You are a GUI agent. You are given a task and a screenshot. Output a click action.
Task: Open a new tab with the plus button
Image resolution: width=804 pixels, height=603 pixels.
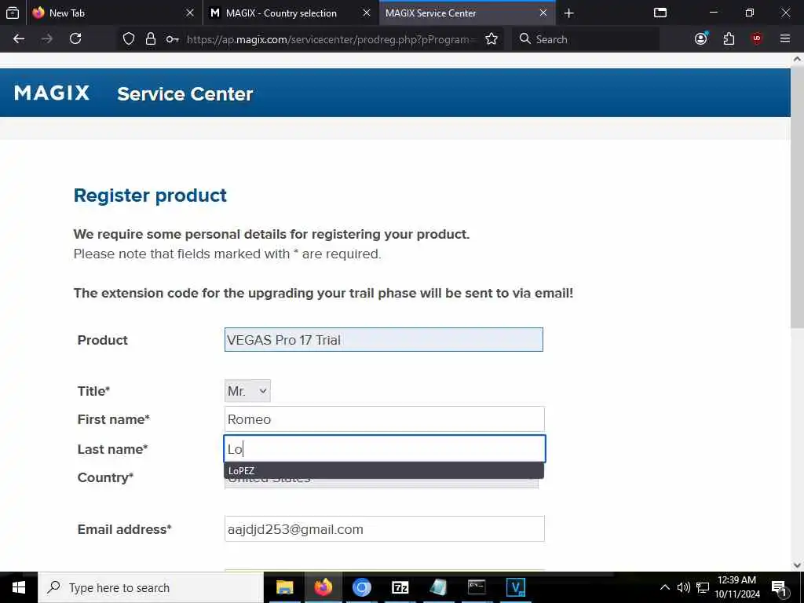(568, 13)
